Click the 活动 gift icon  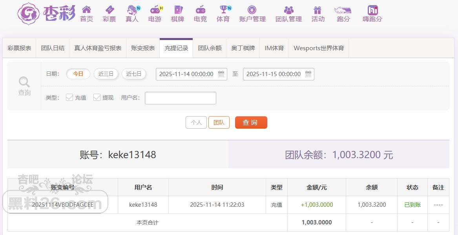click(x=317, y=10)
